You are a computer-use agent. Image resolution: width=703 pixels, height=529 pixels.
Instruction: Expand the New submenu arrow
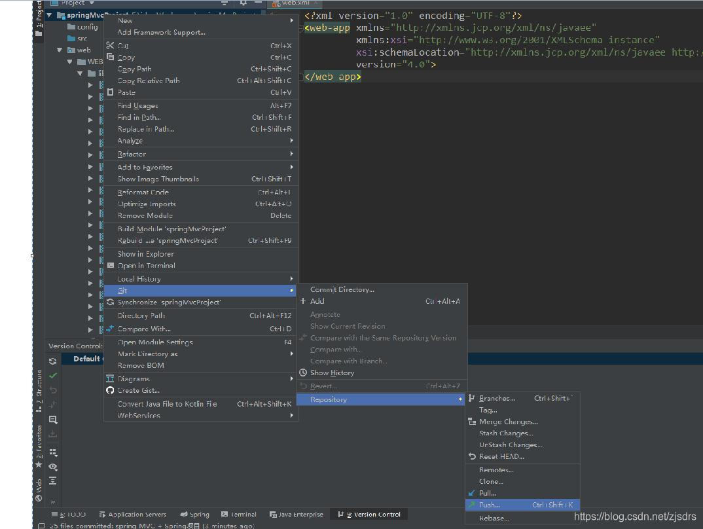(x=292, y=20)
